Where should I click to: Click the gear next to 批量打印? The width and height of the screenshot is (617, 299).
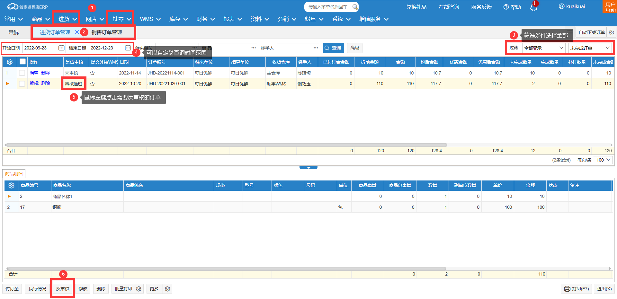[139, 289]
